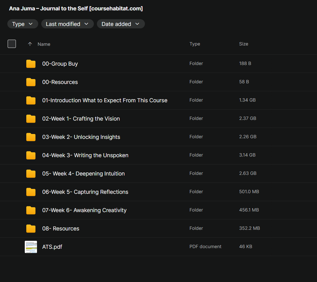Select the ATS.pdf file name

click(52, 247)
